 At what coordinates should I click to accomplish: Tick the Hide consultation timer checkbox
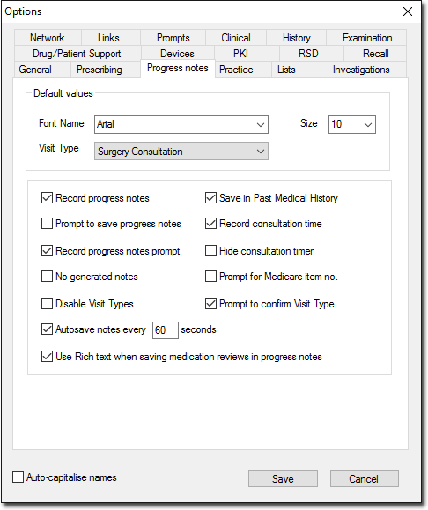pyautogui.click(x=210, y=251)
